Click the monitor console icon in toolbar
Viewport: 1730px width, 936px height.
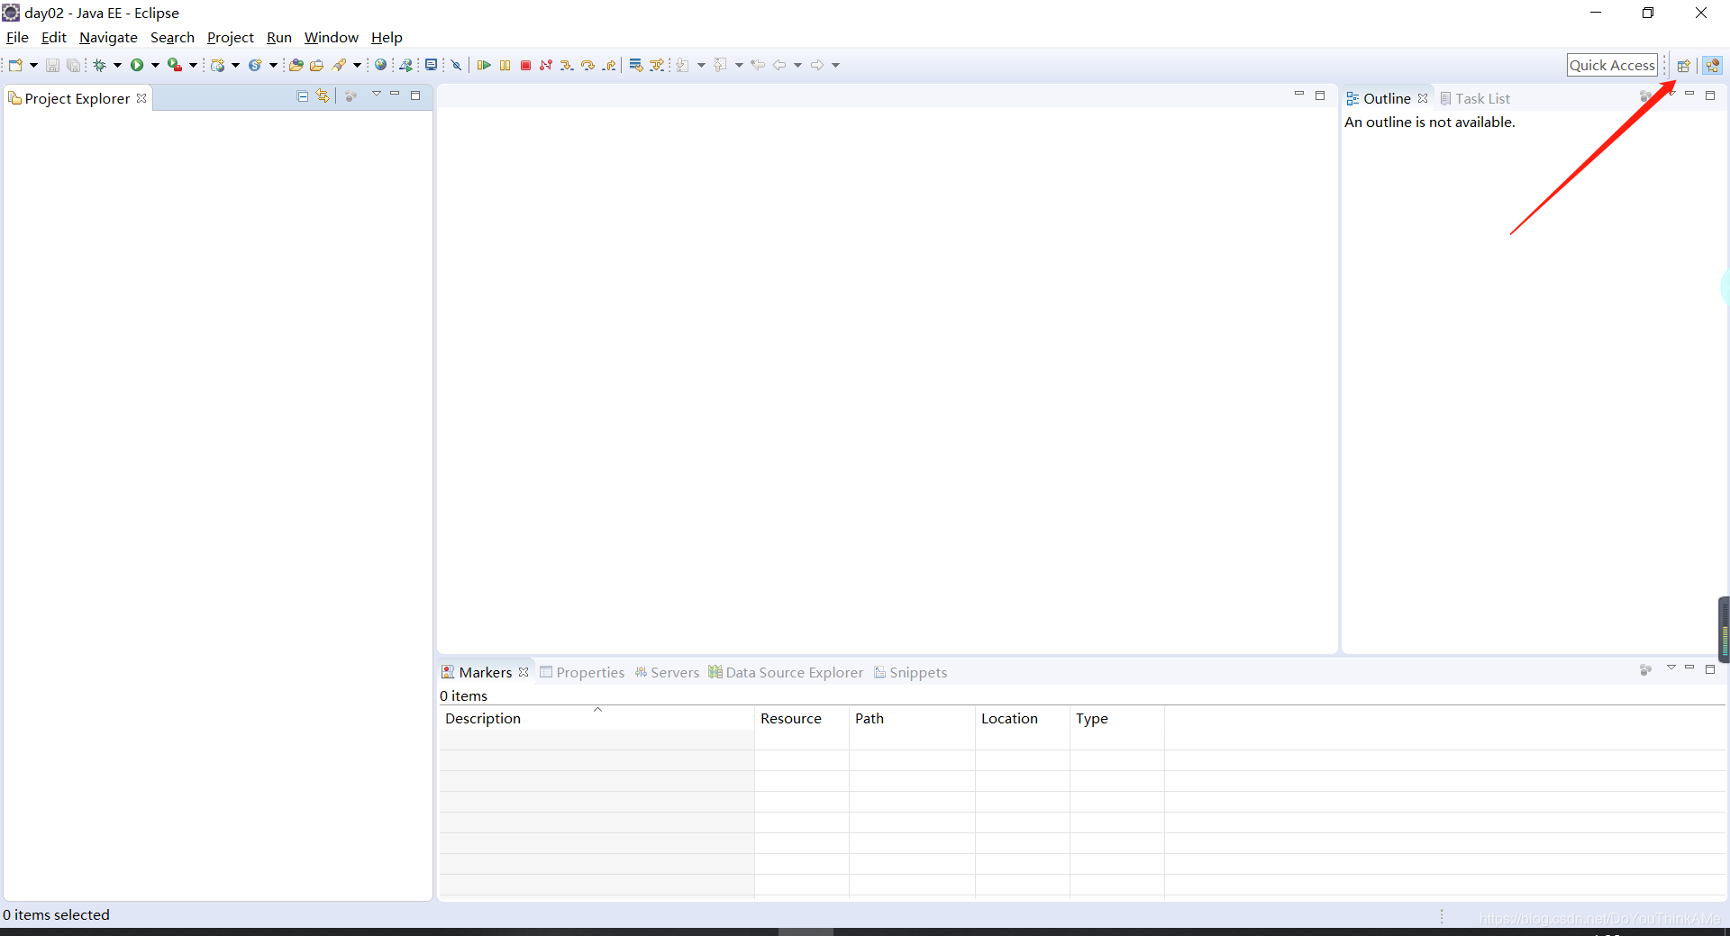click(432, 65)
